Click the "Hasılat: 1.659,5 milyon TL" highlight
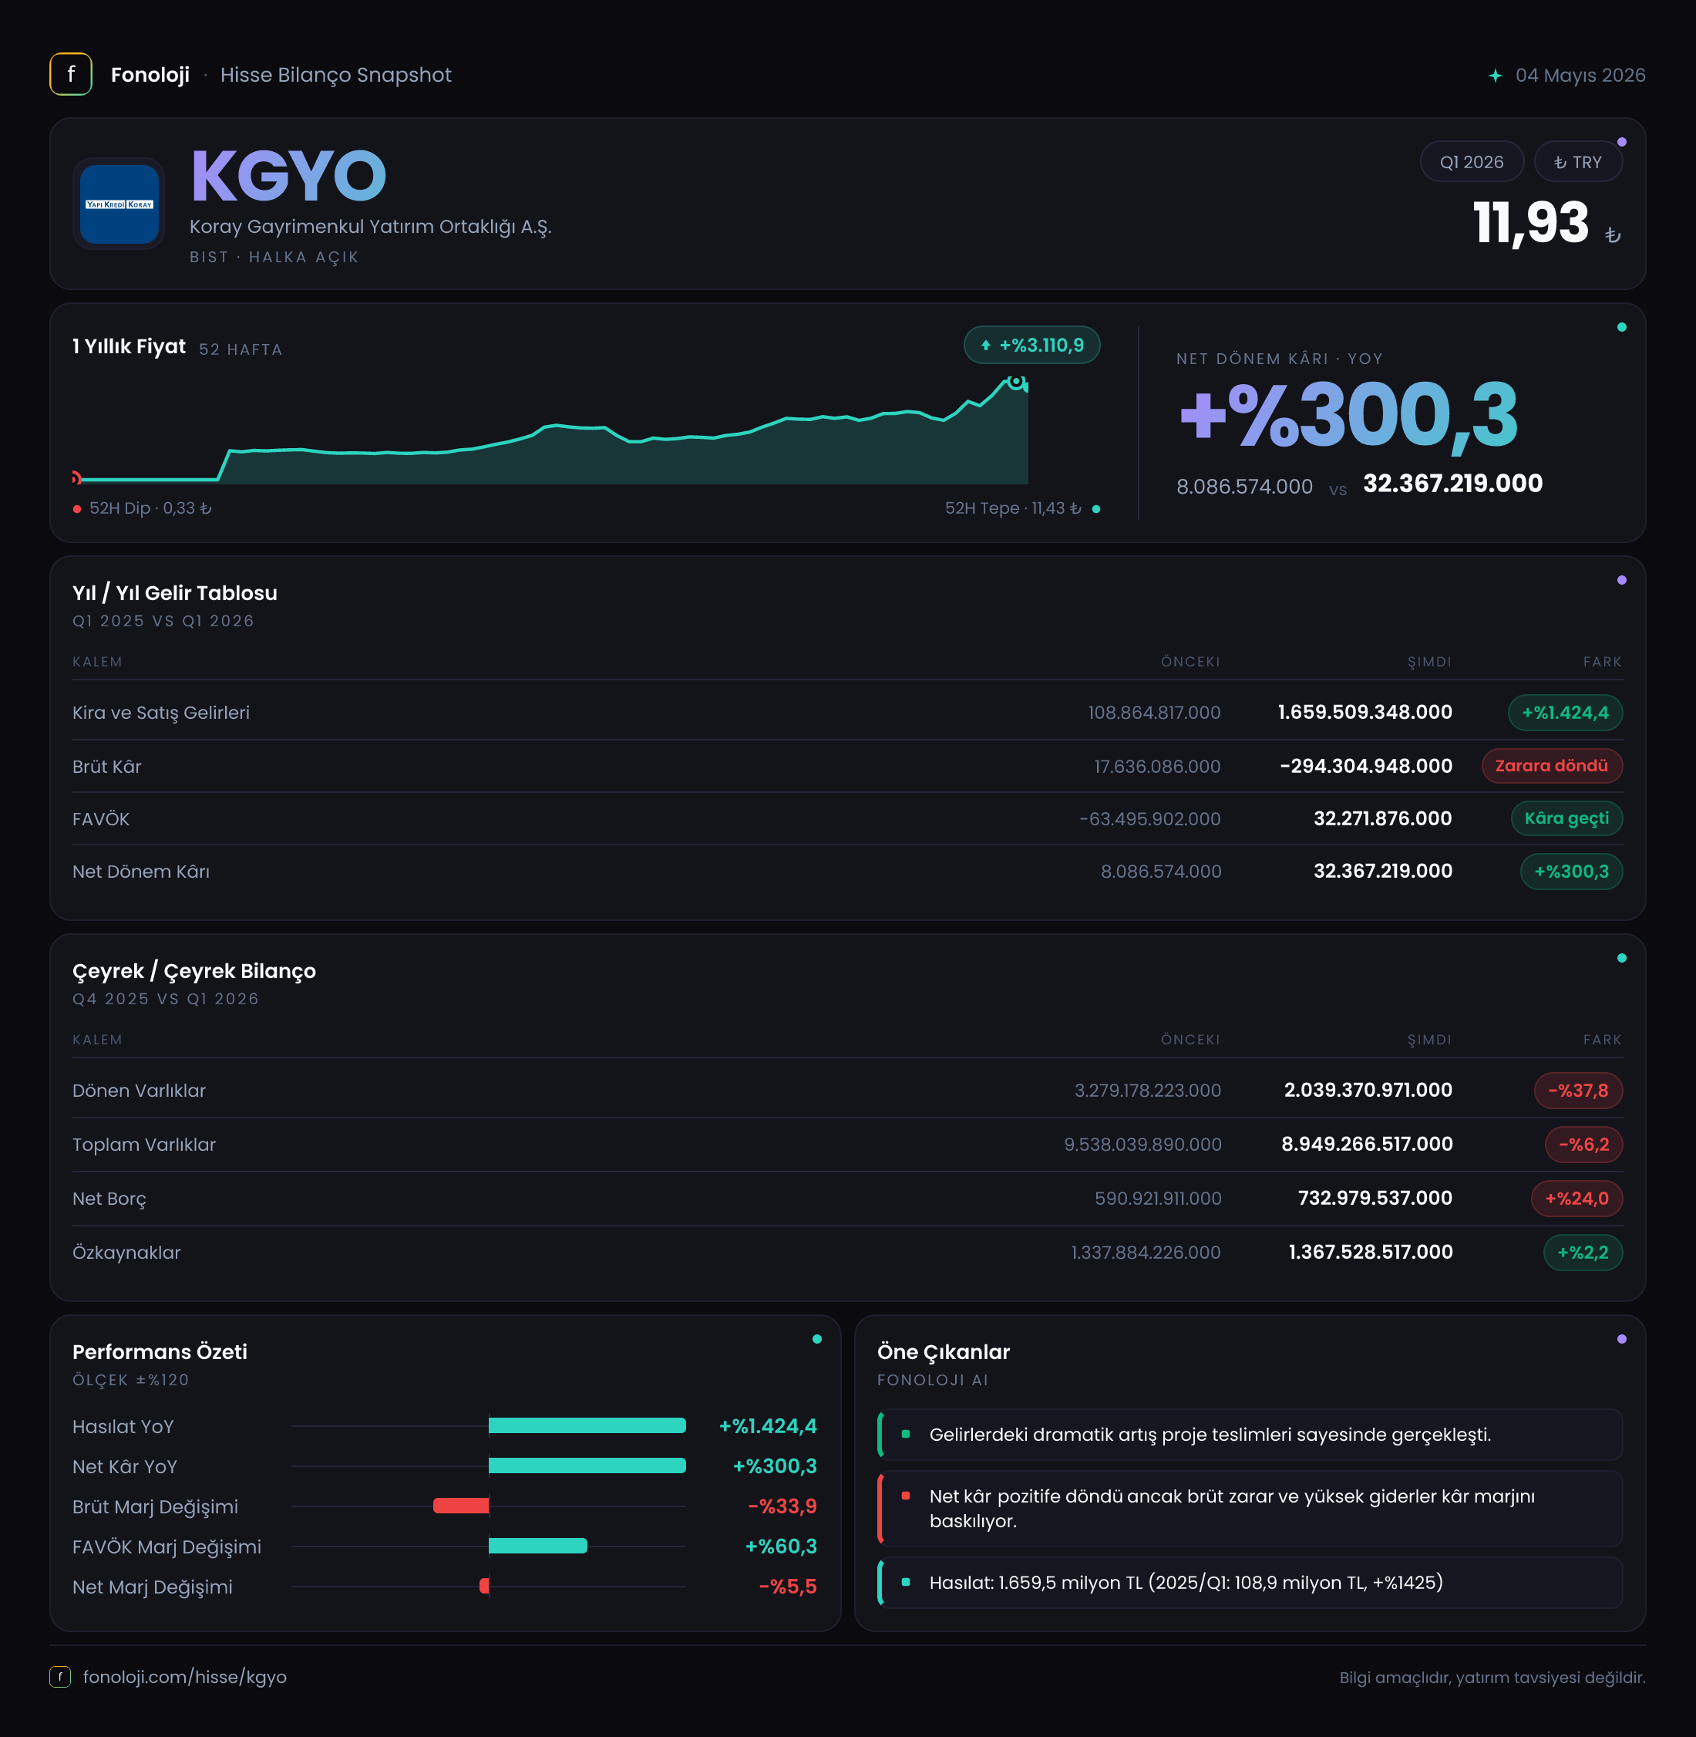Image resolution: width=1696 pixels, height=1737 pixels. [1250, 1582]
